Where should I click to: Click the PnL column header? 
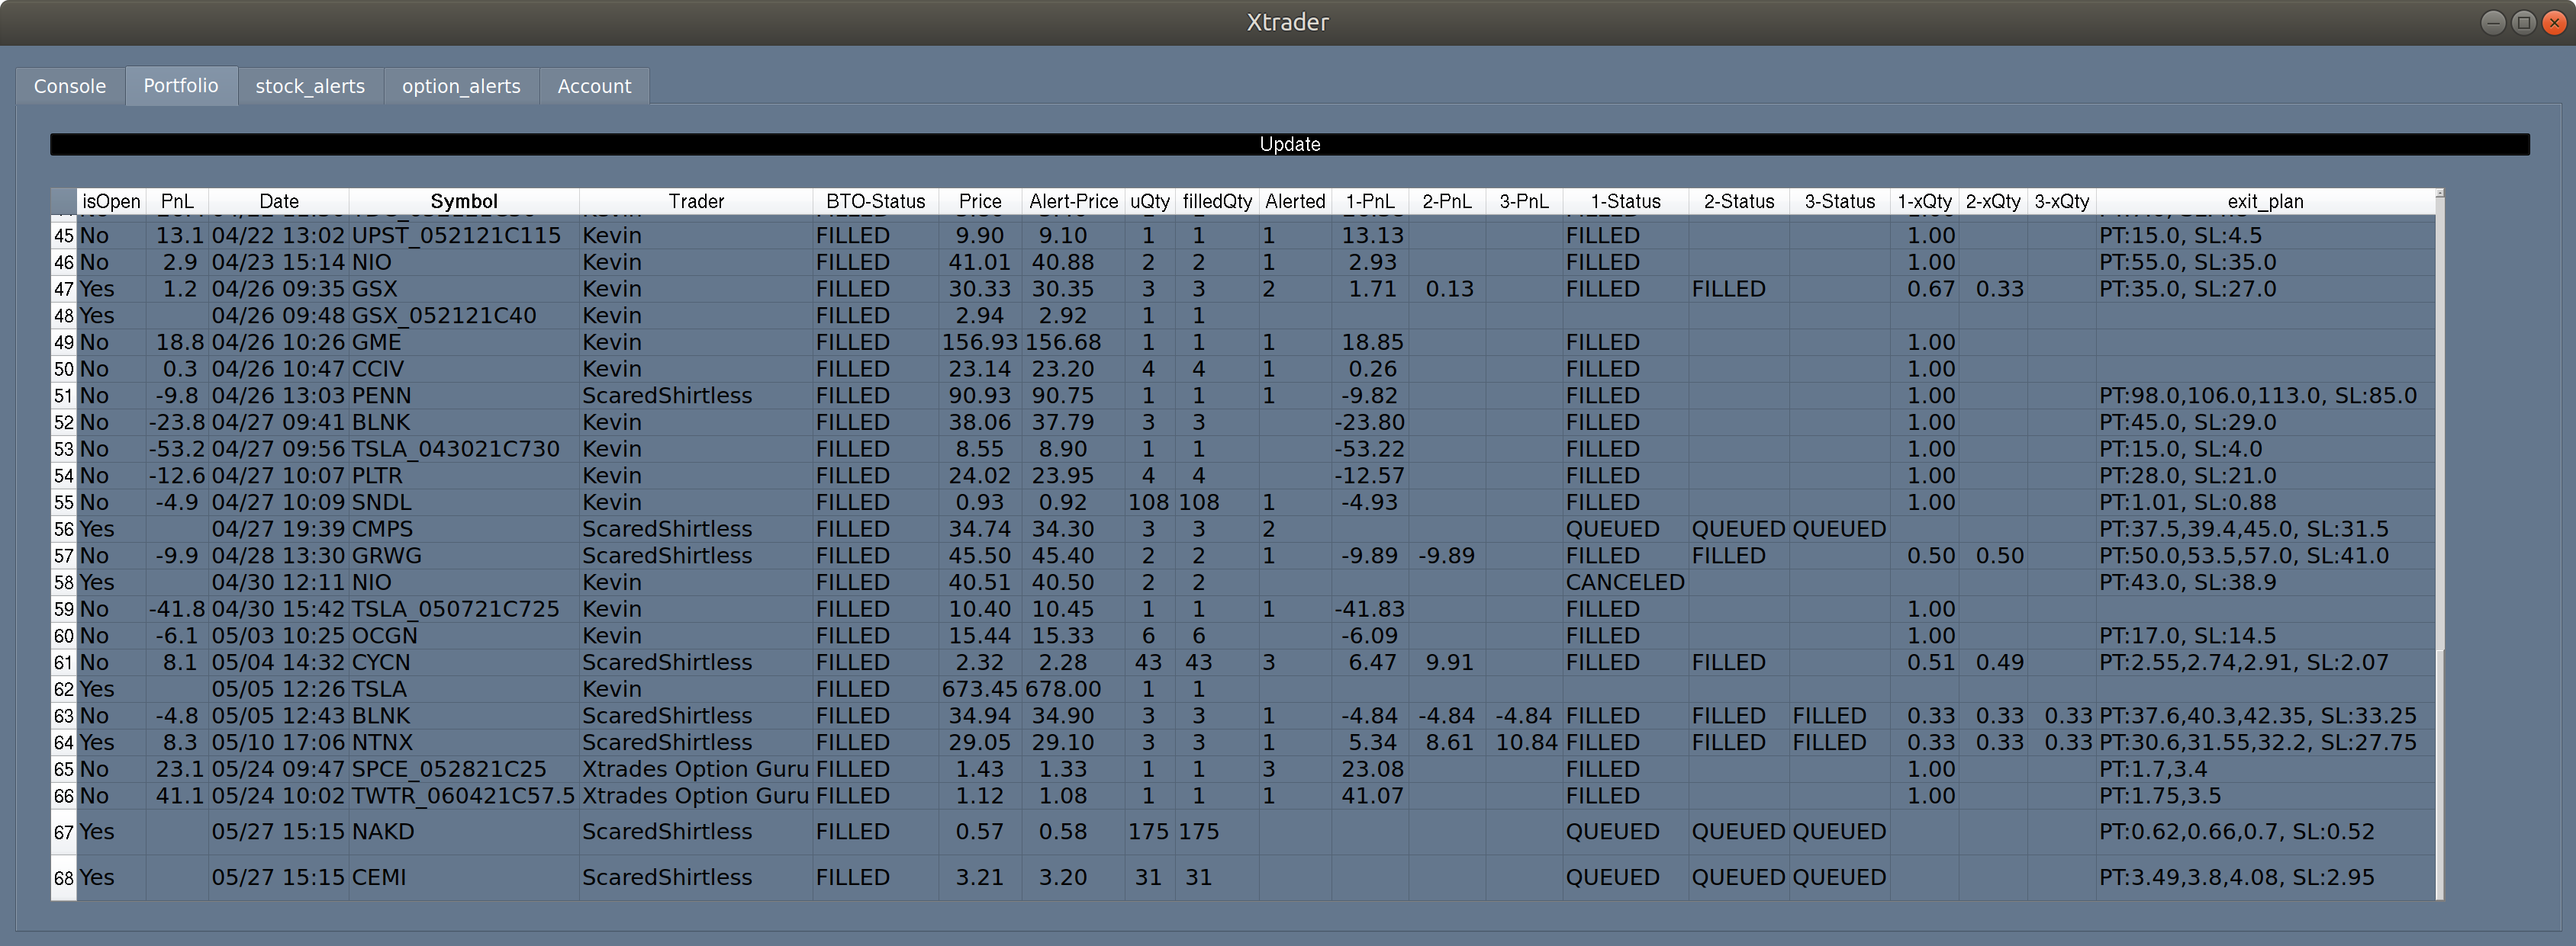pyautogui.click(x=177, y=200)
